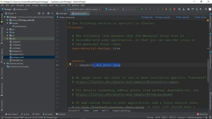The height and width of the screenshot is (119, 212).
Task: Expand the android [firstapp_android] folder
Action: 7,20
